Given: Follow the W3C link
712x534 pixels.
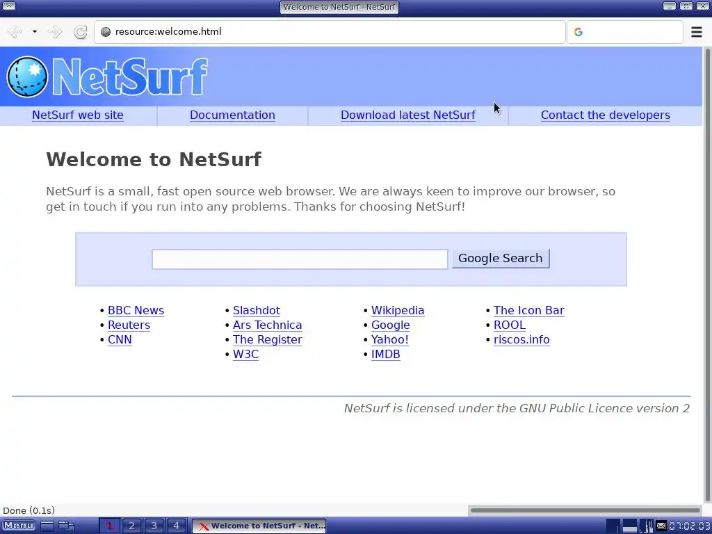Looking at the screenshot, I should click(245, 354).
